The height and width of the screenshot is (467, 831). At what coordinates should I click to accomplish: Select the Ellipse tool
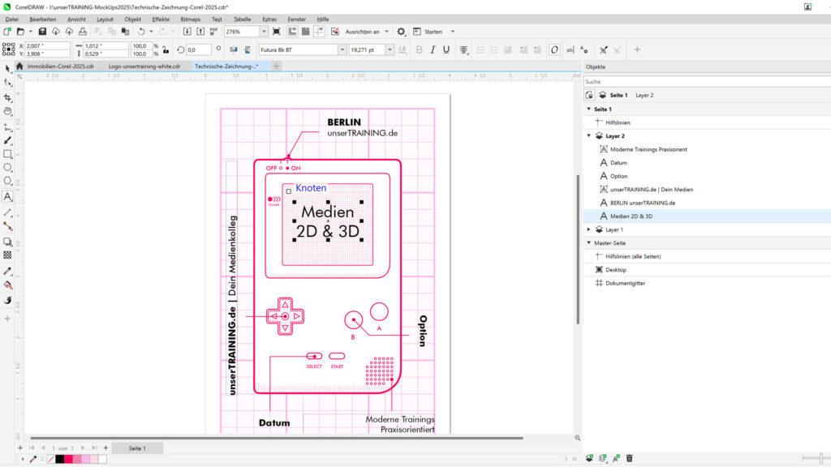7,167
